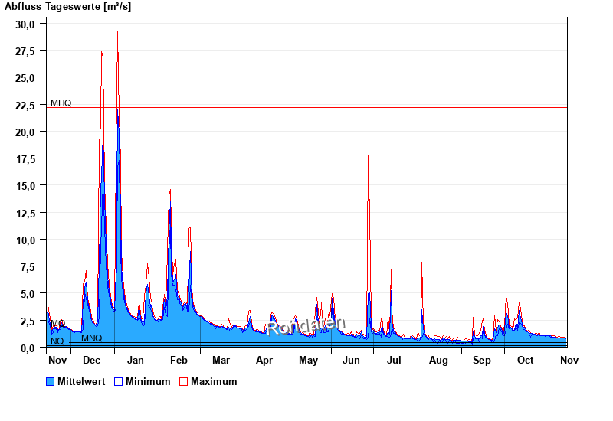Click the Feb month label on the x-axis
The image size is (613, 421).
(179, 360)
